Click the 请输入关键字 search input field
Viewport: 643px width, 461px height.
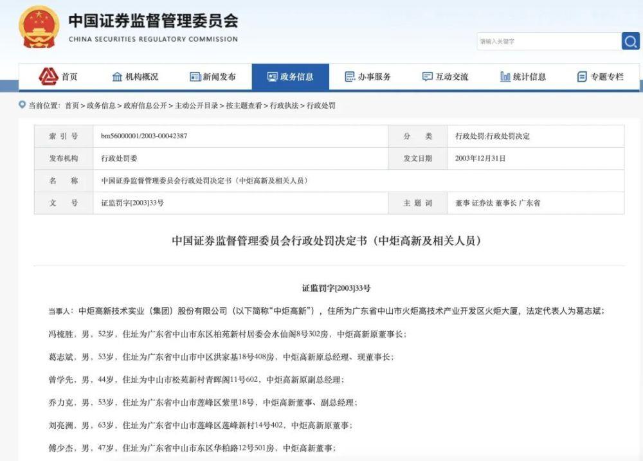point(547,41)
